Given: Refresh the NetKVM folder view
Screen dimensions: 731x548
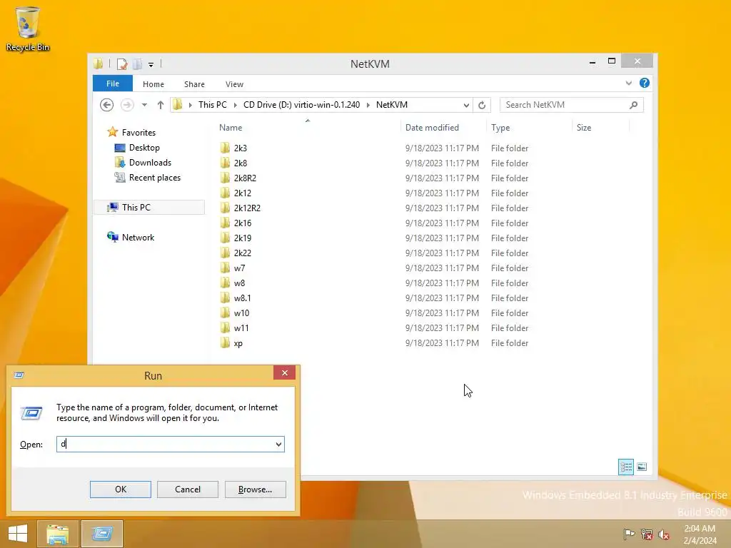Looking at the screenshot, I should click(x=482, y=106).
